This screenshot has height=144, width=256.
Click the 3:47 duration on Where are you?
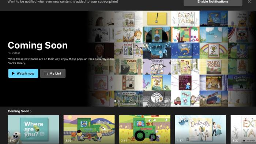(x=12, y=140)
